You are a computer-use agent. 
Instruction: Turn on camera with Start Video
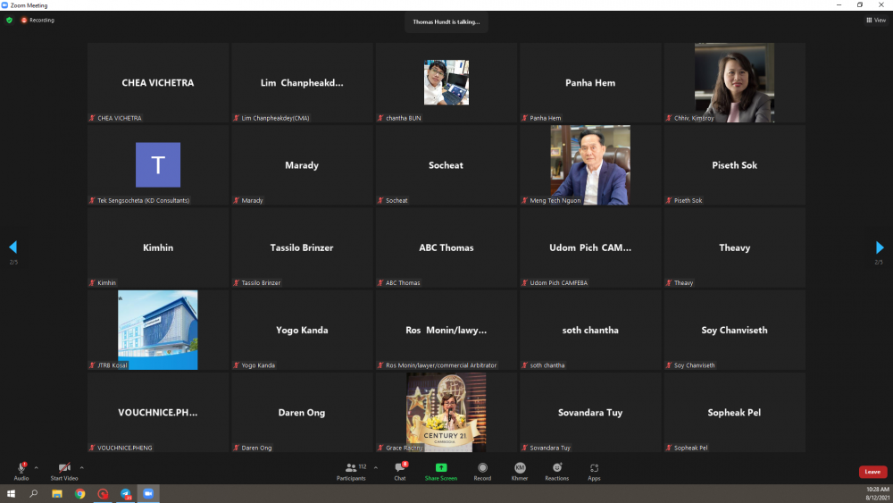(x=63, y=468)
